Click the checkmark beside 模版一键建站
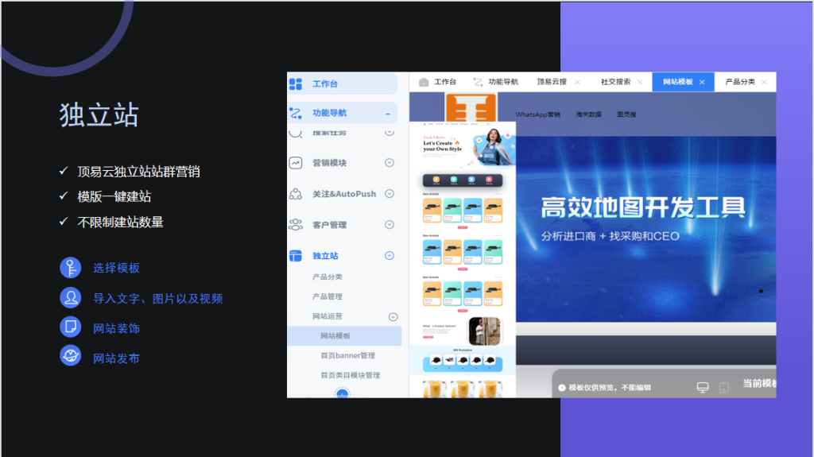 64,196
